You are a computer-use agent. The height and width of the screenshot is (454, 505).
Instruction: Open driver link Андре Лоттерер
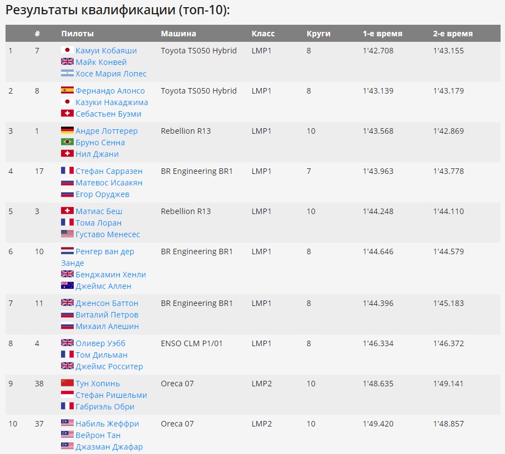[x=107, y=131]
